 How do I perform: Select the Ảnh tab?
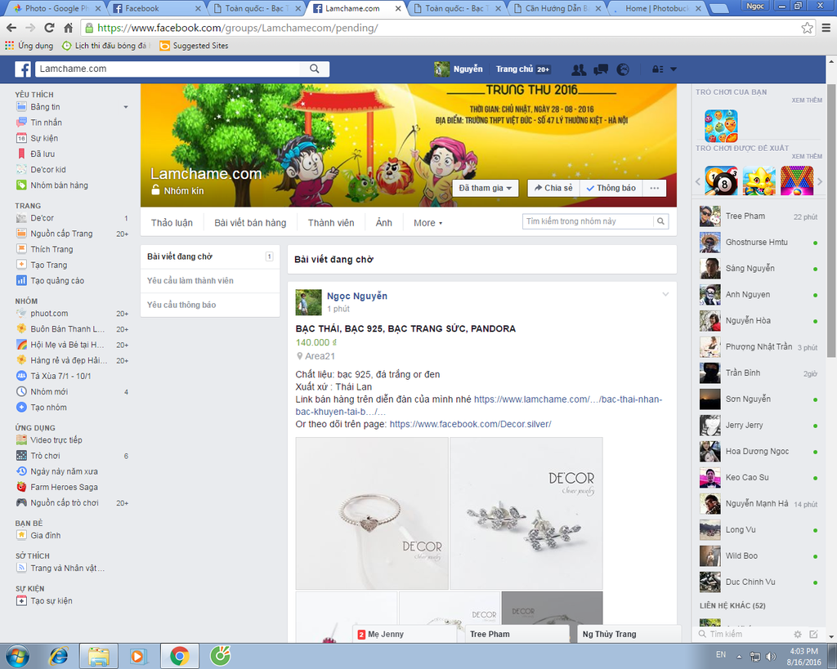(x=384, y=223)
